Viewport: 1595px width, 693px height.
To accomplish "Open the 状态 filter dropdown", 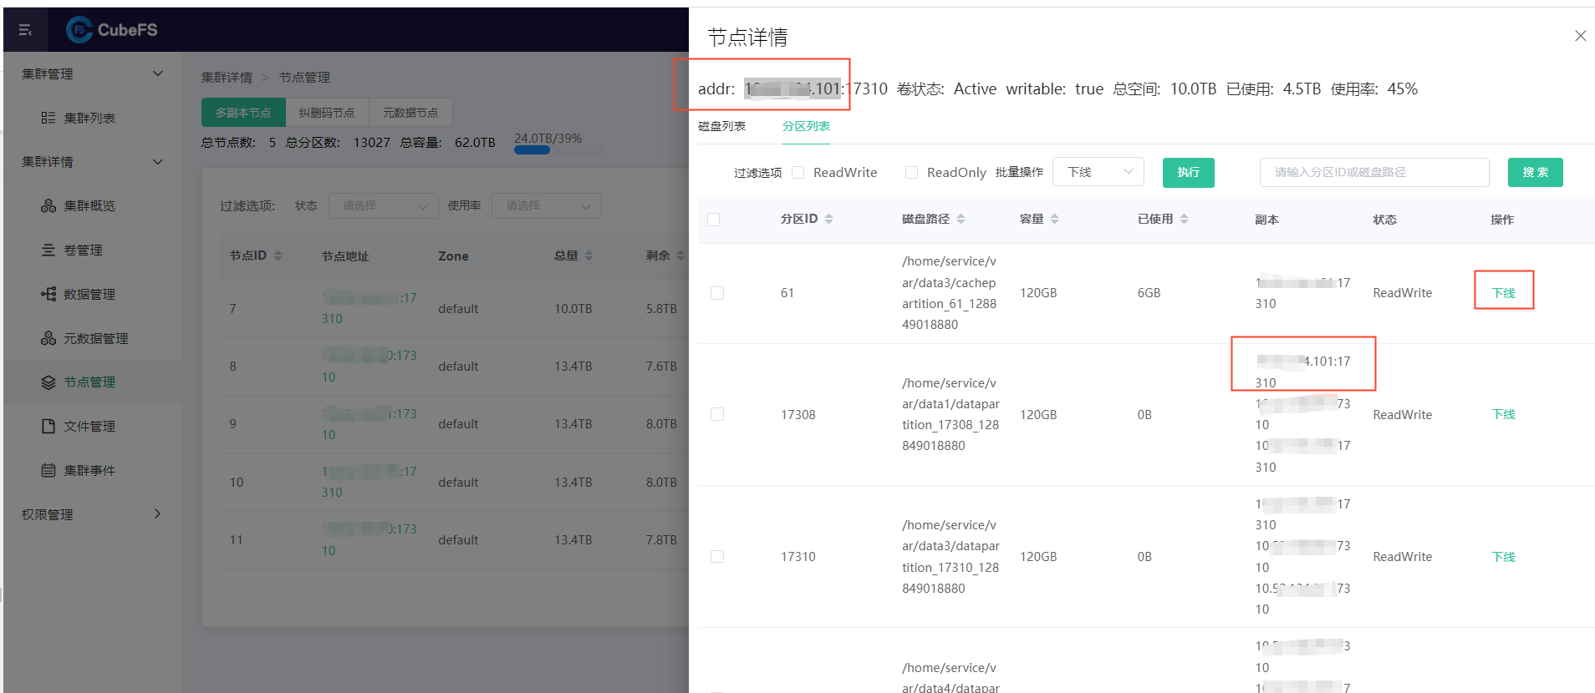I will coord(383,205).
